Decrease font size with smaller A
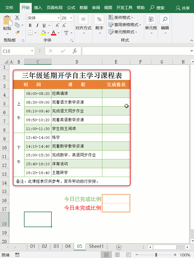Image resolution: width=194 pixels, height=258 pixels. point(64,25)
